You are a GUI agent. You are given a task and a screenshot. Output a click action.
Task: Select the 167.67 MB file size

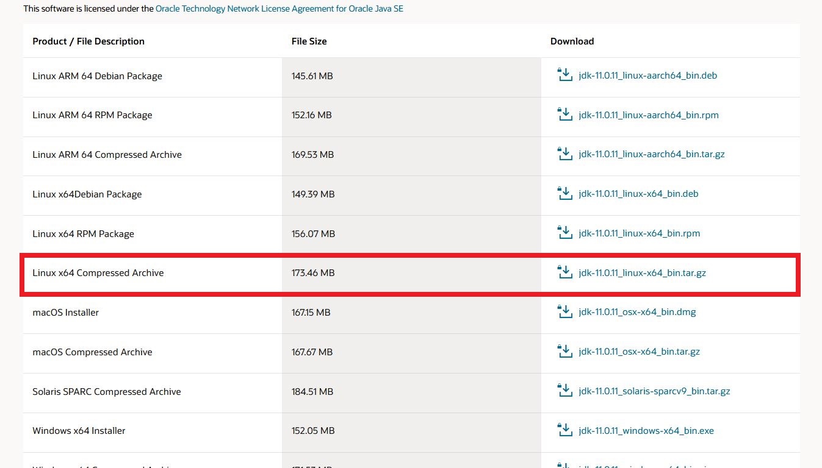[312, 352]
